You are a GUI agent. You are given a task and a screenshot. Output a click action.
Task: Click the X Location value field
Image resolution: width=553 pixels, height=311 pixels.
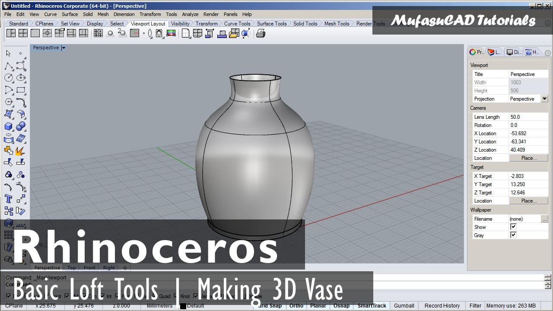point(529,133)
